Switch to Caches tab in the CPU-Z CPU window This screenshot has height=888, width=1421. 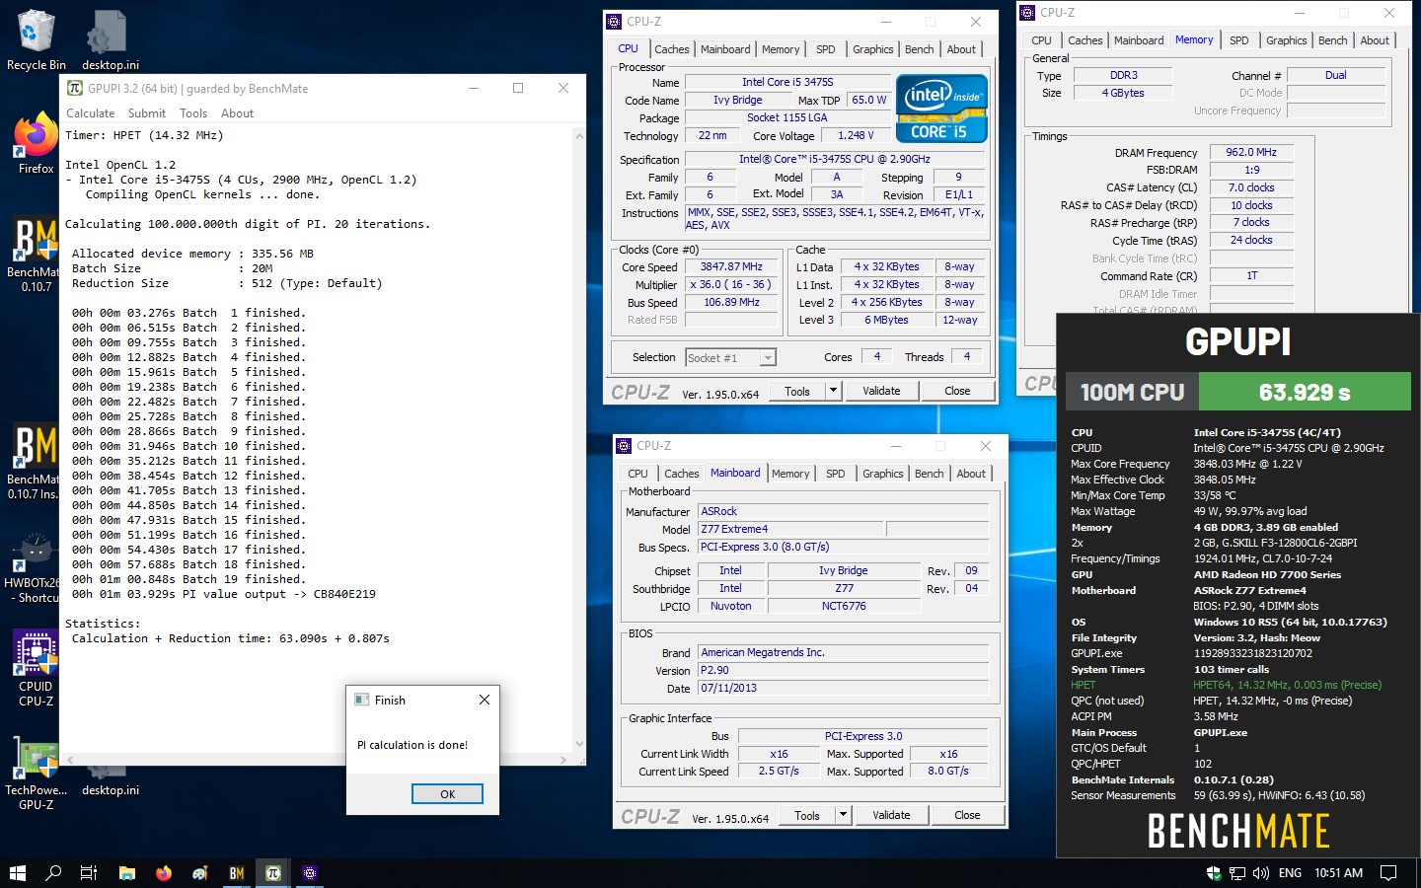(672, 49)
